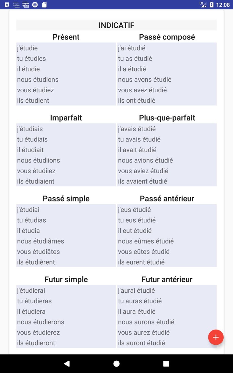Screen dimensions: 233x373
Task: Tap the LTE signal indicator
Action: 203,5
